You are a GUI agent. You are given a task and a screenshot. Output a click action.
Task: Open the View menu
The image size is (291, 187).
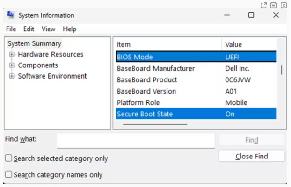[x=48, y=29]
